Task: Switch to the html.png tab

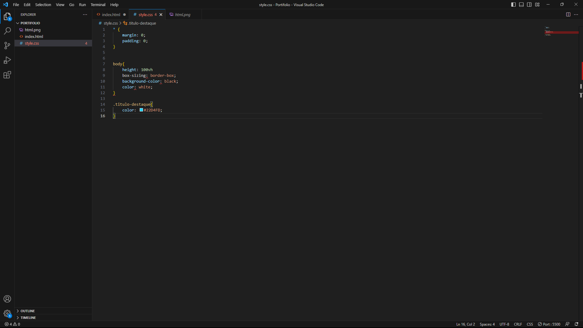Action: click(x=183, y=15)
